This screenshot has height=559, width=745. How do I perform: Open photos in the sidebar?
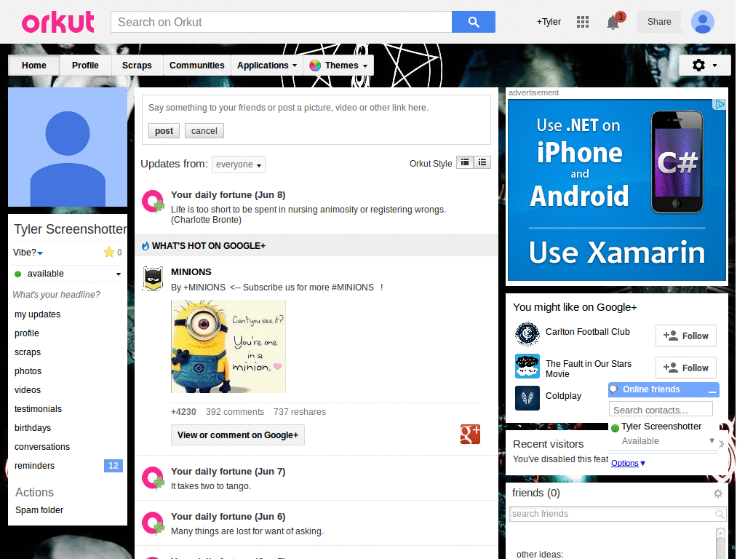[x=28, y=371]
